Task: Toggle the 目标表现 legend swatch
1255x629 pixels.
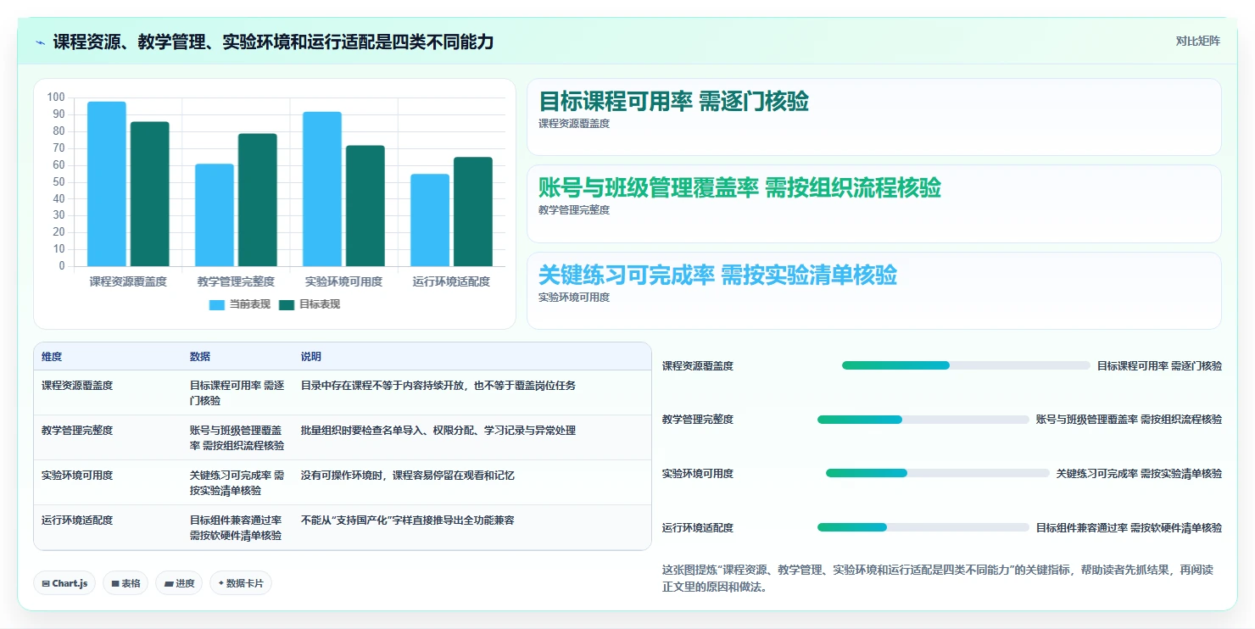Action: (287, 305)
